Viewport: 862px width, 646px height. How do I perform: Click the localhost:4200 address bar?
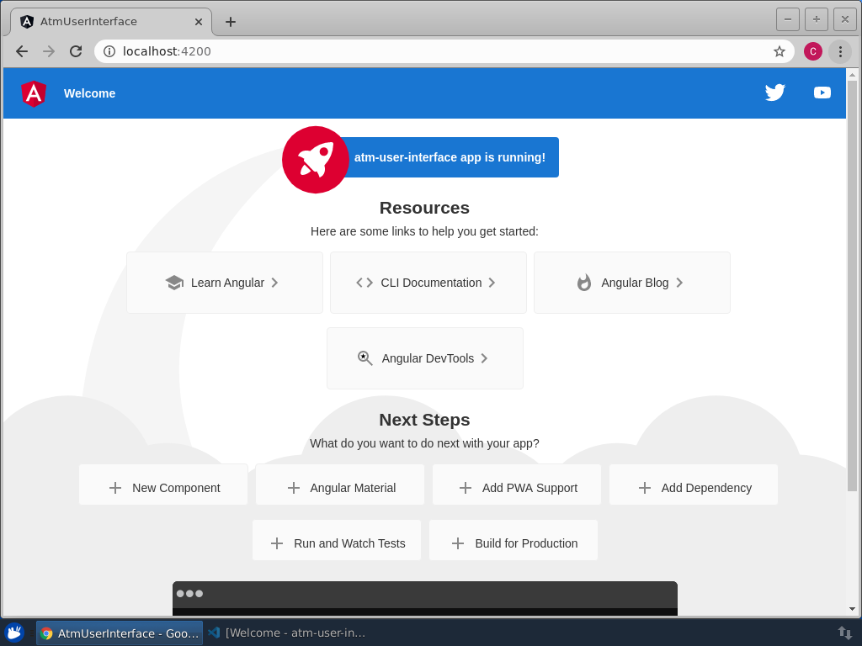point(444,51)
